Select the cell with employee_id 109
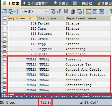Image resolution: width=112 pixels, height=106 pixels. point(23,23)
